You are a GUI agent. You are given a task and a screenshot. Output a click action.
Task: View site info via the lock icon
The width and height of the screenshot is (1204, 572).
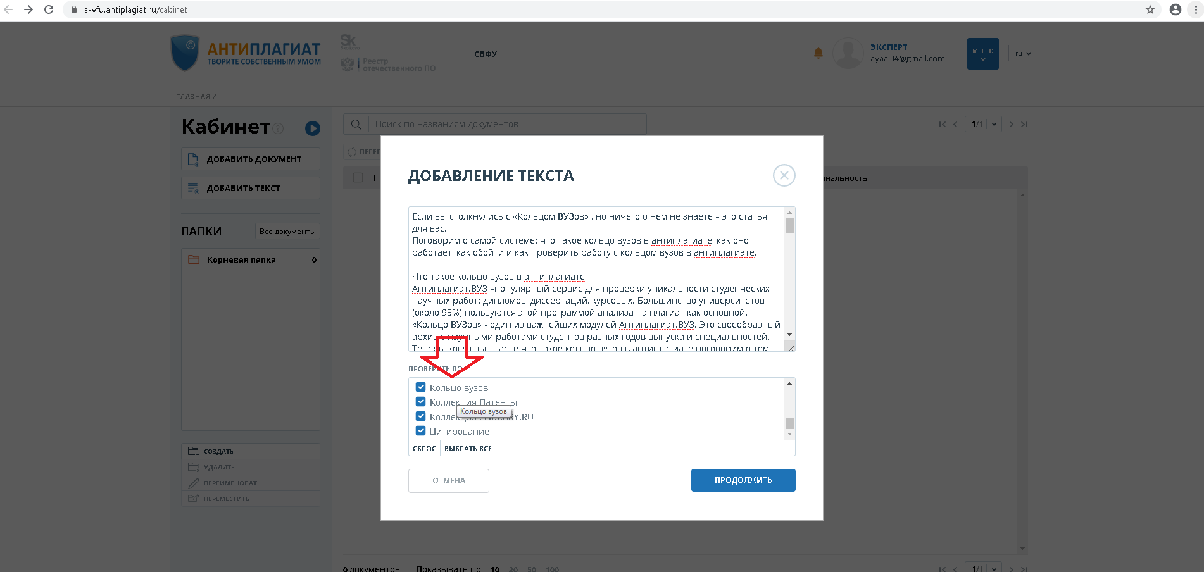pyautogui.click(x=74, y=9)
